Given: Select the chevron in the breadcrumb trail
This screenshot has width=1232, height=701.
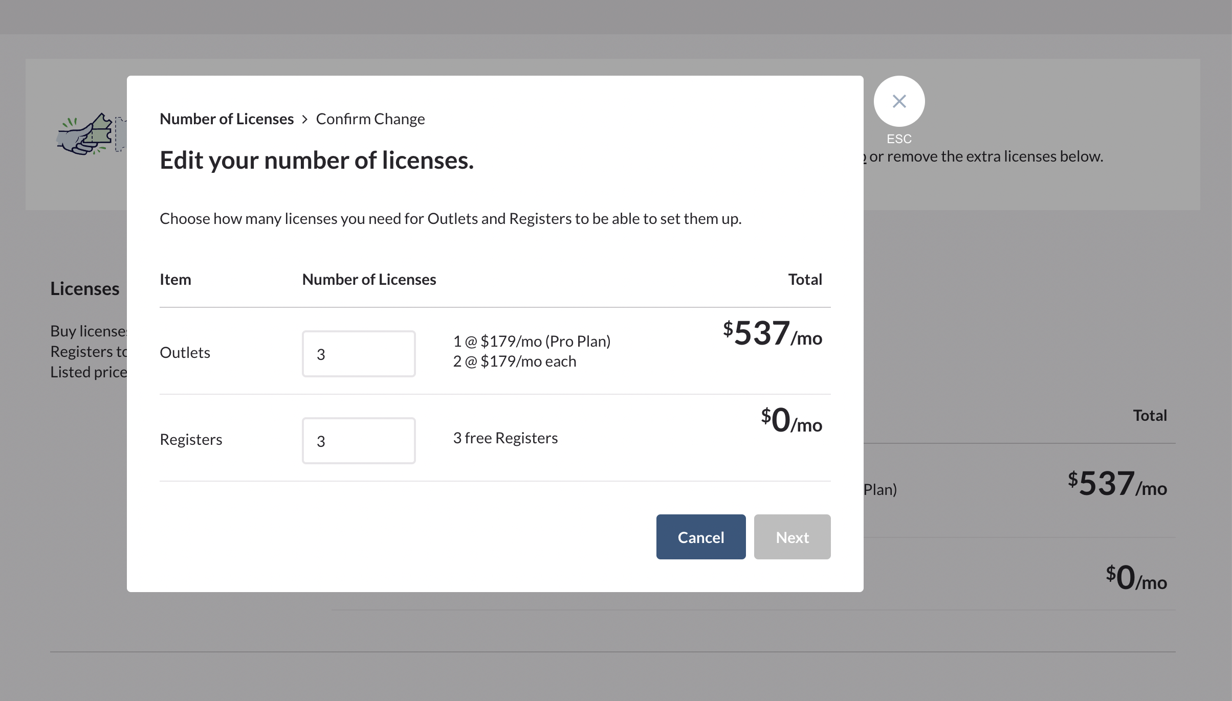Looking at the screenshot, I should [305, 119].
